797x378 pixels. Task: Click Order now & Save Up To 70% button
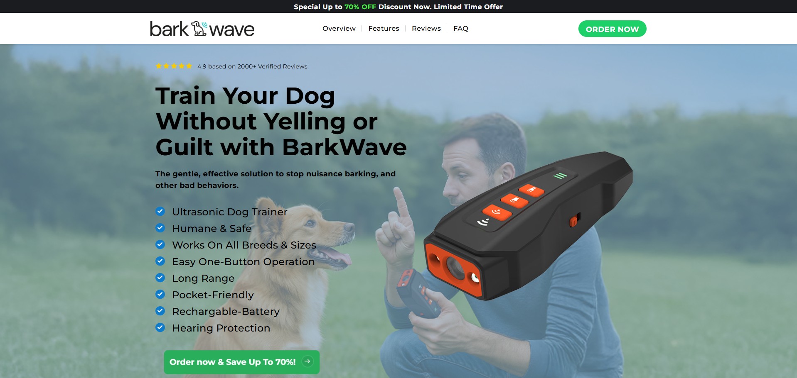(x=242, y=362)
